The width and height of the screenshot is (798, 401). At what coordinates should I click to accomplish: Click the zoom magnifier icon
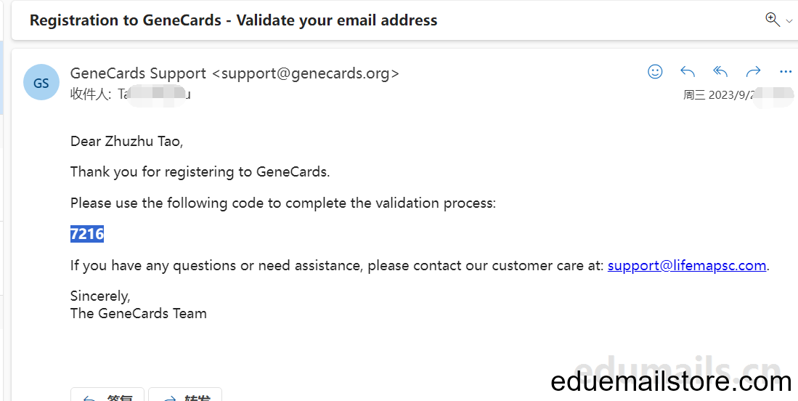773,20
